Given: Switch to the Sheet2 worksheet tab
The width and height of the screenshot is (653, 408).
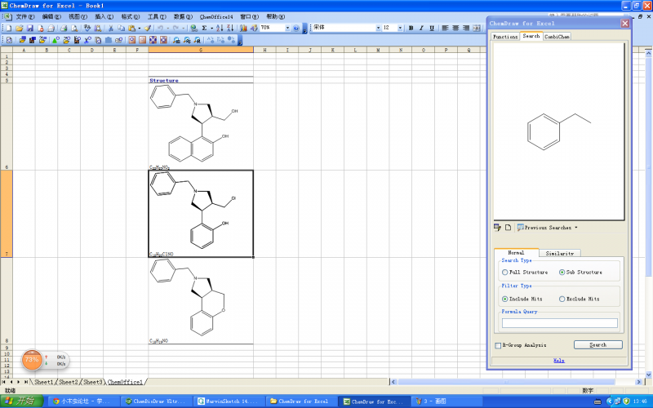Looking at the screenshot, I should point(69,382).
